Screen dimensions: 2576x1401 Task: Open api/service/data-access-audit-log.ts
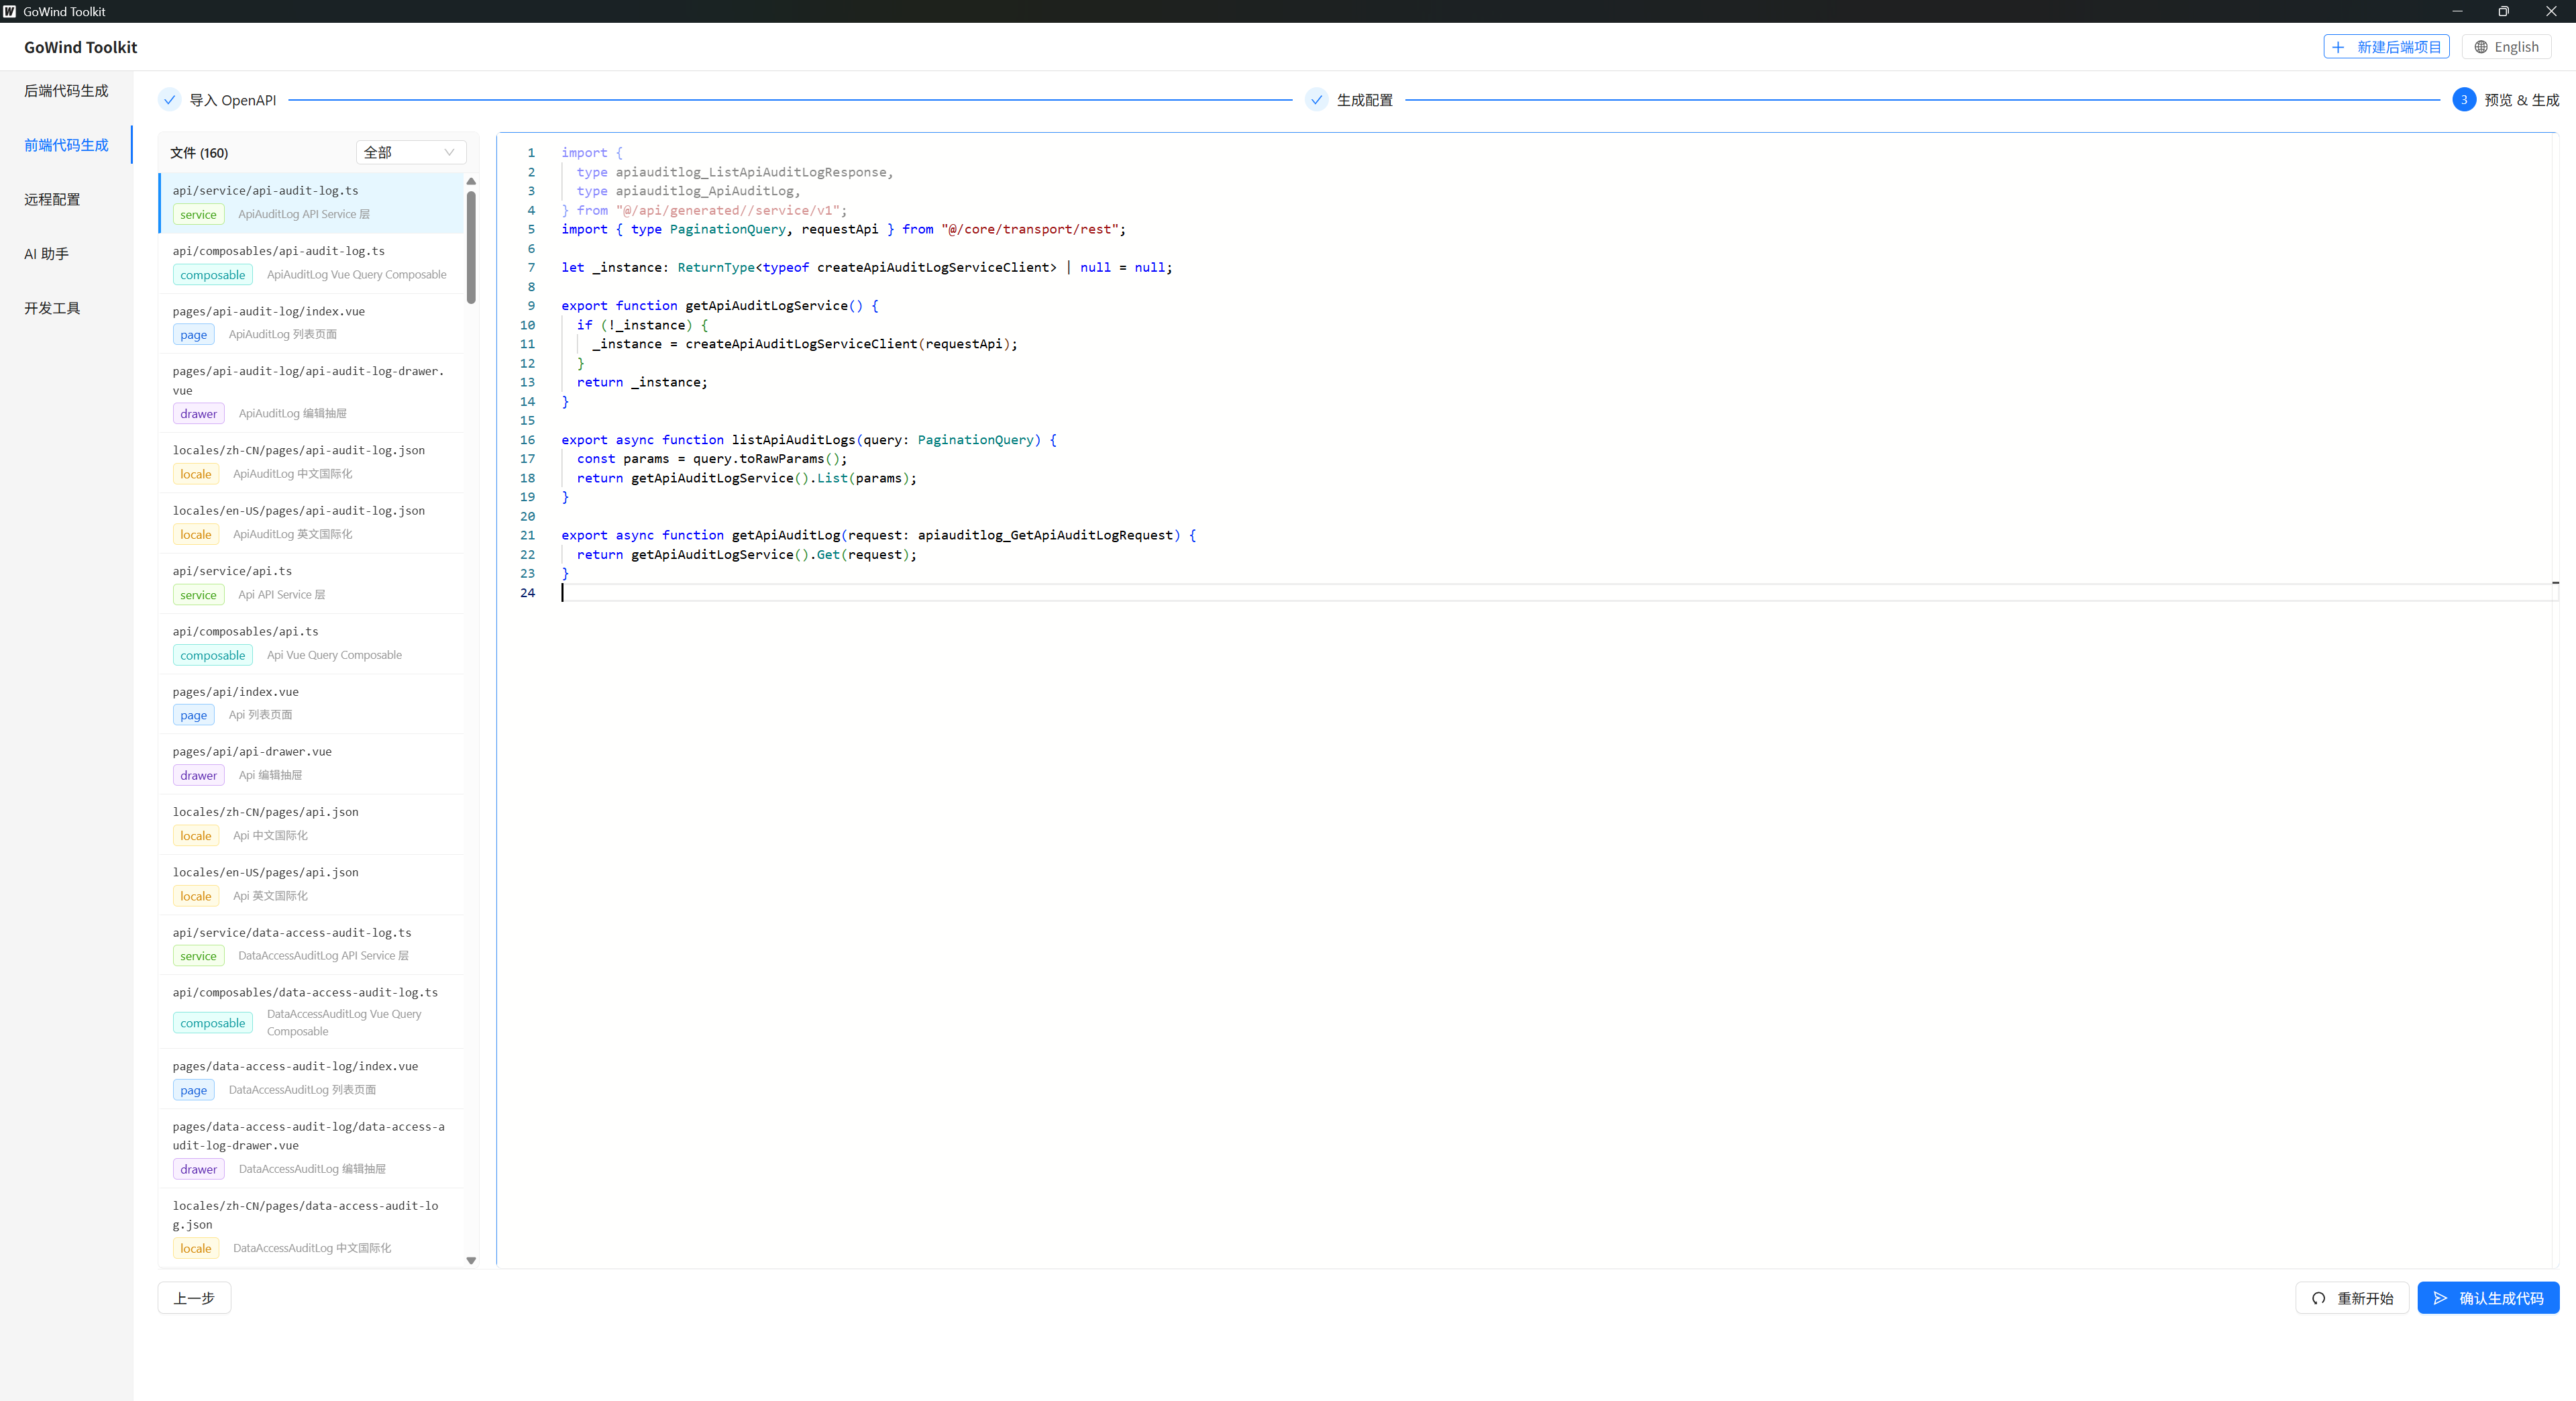[311, 945]
